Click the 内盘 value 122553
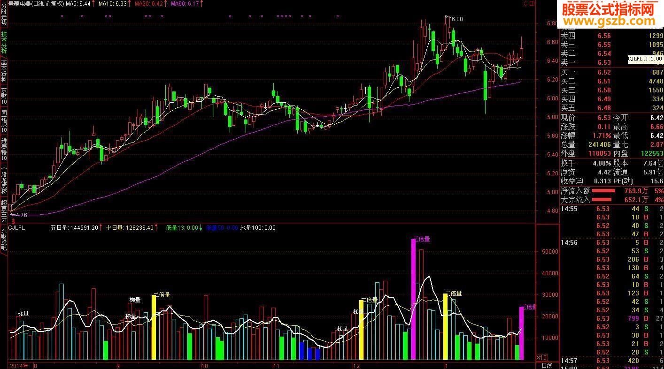The height and width of the screenshot is (369, 664). click(x=652, y=154)
